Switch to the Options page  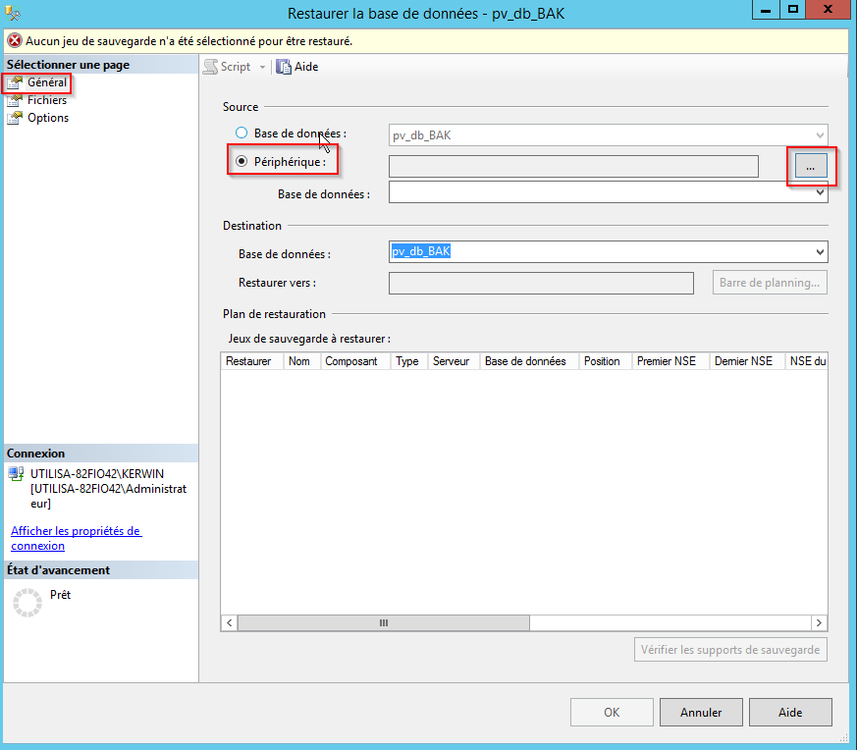(x=48, y=118)
